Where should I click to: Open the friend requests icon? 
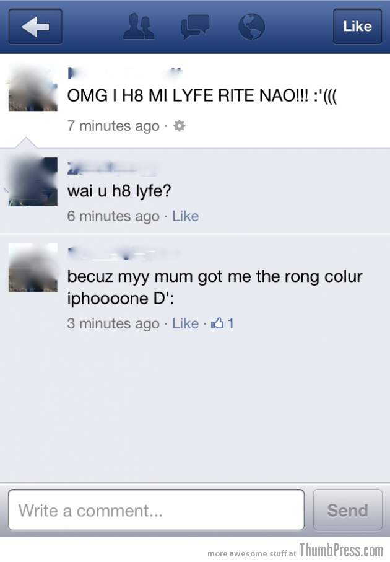tap(139, 26)
